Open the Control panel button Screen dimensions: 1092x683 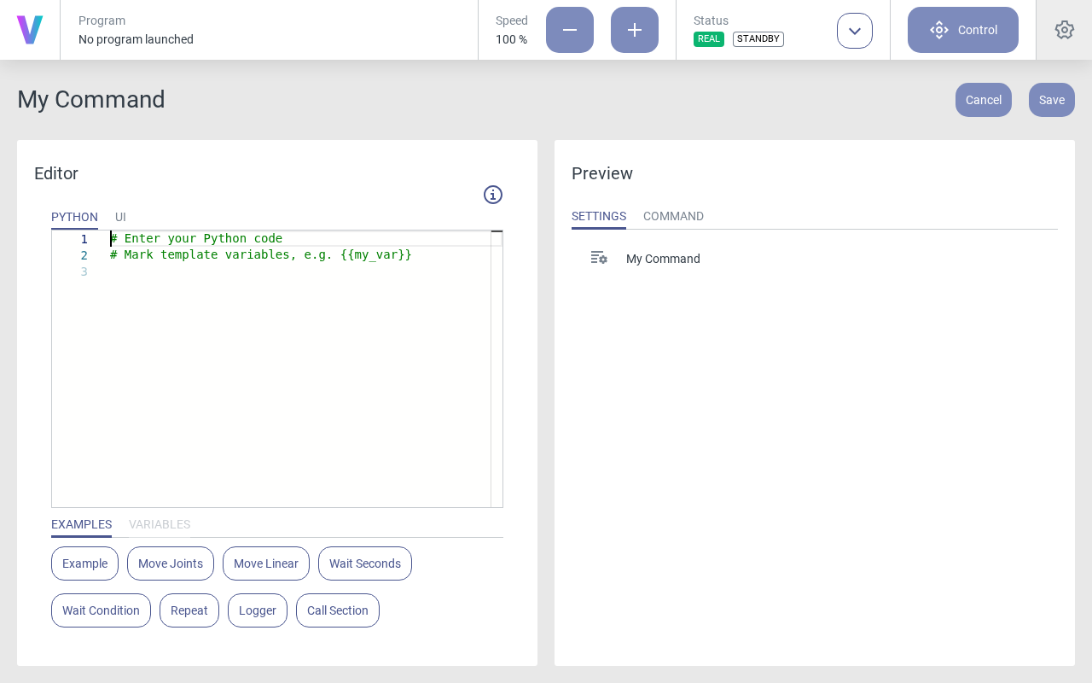click(x=963, y=30)
